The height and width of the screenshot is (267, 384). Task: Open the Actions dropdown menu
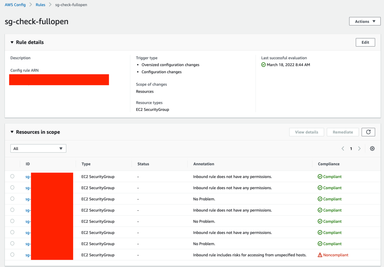coord(365,21)
